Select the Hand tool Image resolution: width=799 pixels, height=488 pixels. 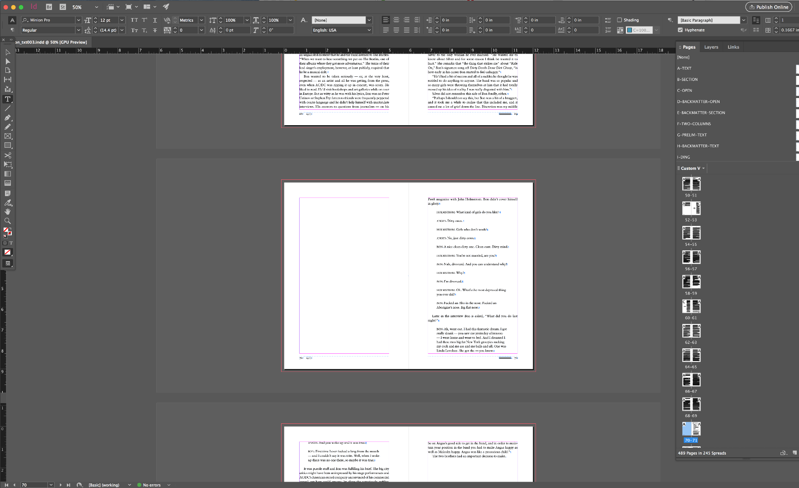(x=8, y=211)
